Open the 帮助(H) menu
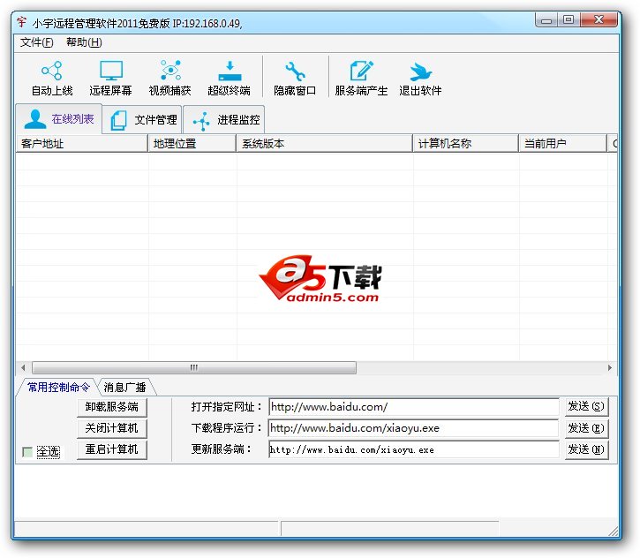This screenshot has width=640, height=558. (x=84, y=42)
